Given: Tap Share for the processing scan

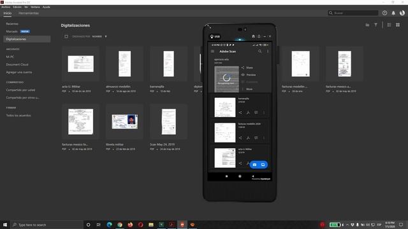Looking at the screenshot, I should [247, 67].
